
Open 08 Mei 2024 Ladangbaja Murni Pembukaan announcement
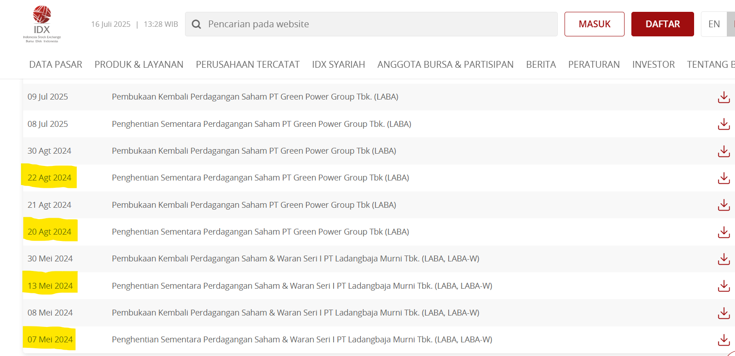point(295,313)
